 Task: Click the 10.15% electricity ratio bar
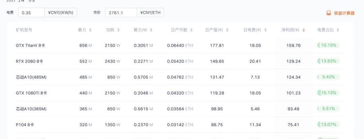(x=328, y=45)
